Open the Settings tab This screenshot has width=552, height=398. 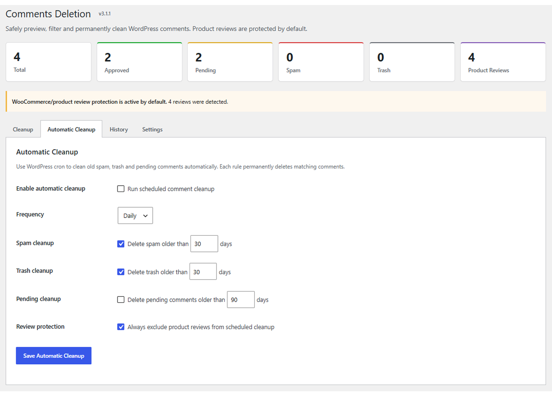pos(152,129)
